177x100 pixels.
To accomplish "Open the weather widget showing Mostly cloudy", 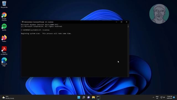I will (8, 97).
